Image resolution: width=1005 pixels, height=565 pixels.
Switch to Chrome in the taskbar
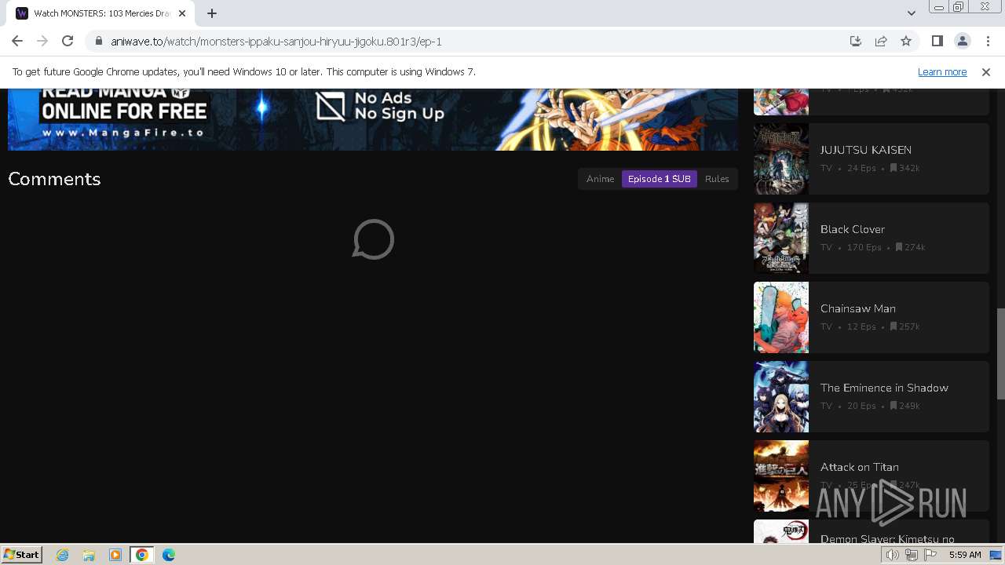point(142,555)
